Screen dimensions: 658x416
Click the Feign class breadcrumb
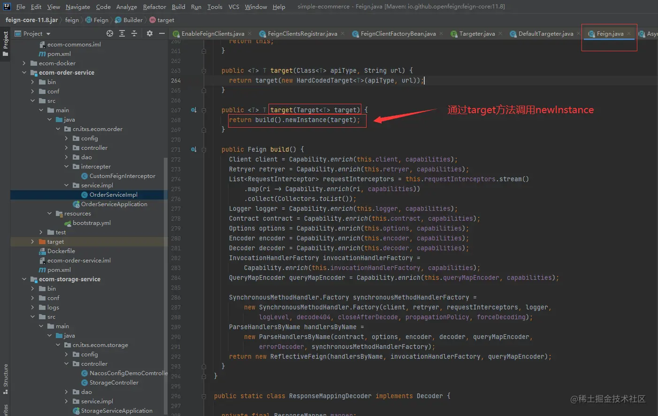click(97, 20)
